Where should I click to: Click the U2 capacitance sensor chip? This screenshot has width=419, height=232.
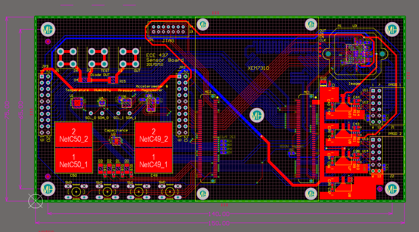[x=116, y=140]
